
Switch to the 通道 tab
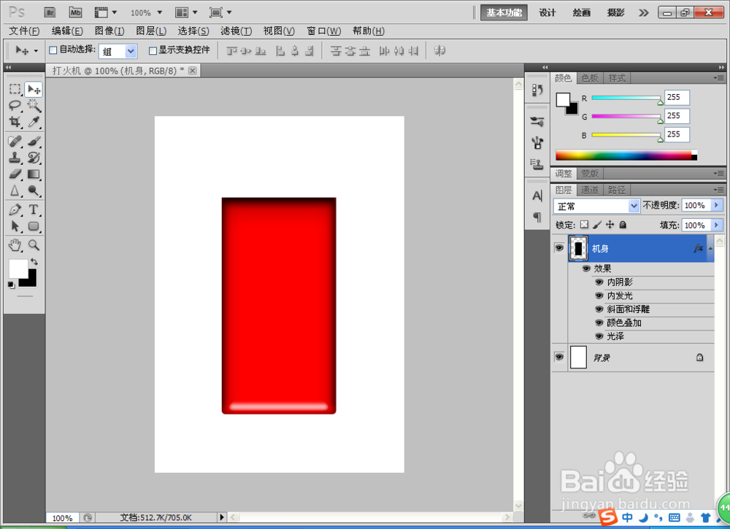590,190
